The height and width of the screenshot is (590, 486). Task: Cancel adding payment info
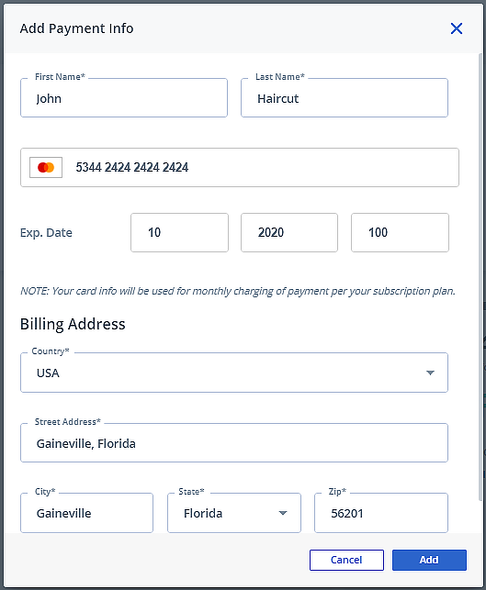point(346,560)
